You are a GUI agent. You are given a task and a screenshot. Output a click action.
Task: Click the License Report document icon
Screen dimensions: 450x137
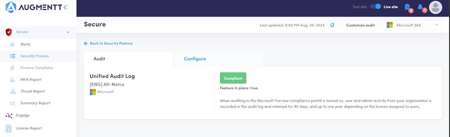coord(9,128)
